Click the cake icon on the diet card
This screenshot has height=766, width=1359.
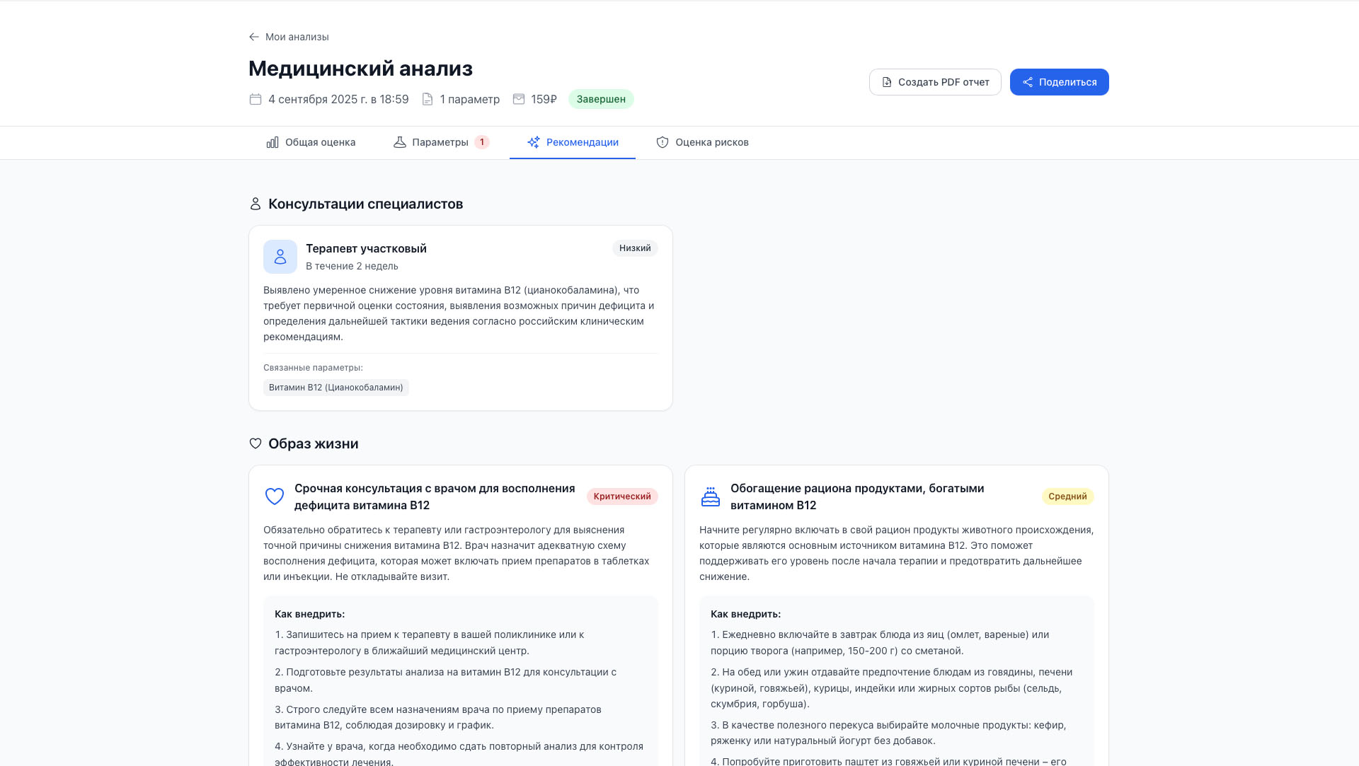(x=711, y=497)
